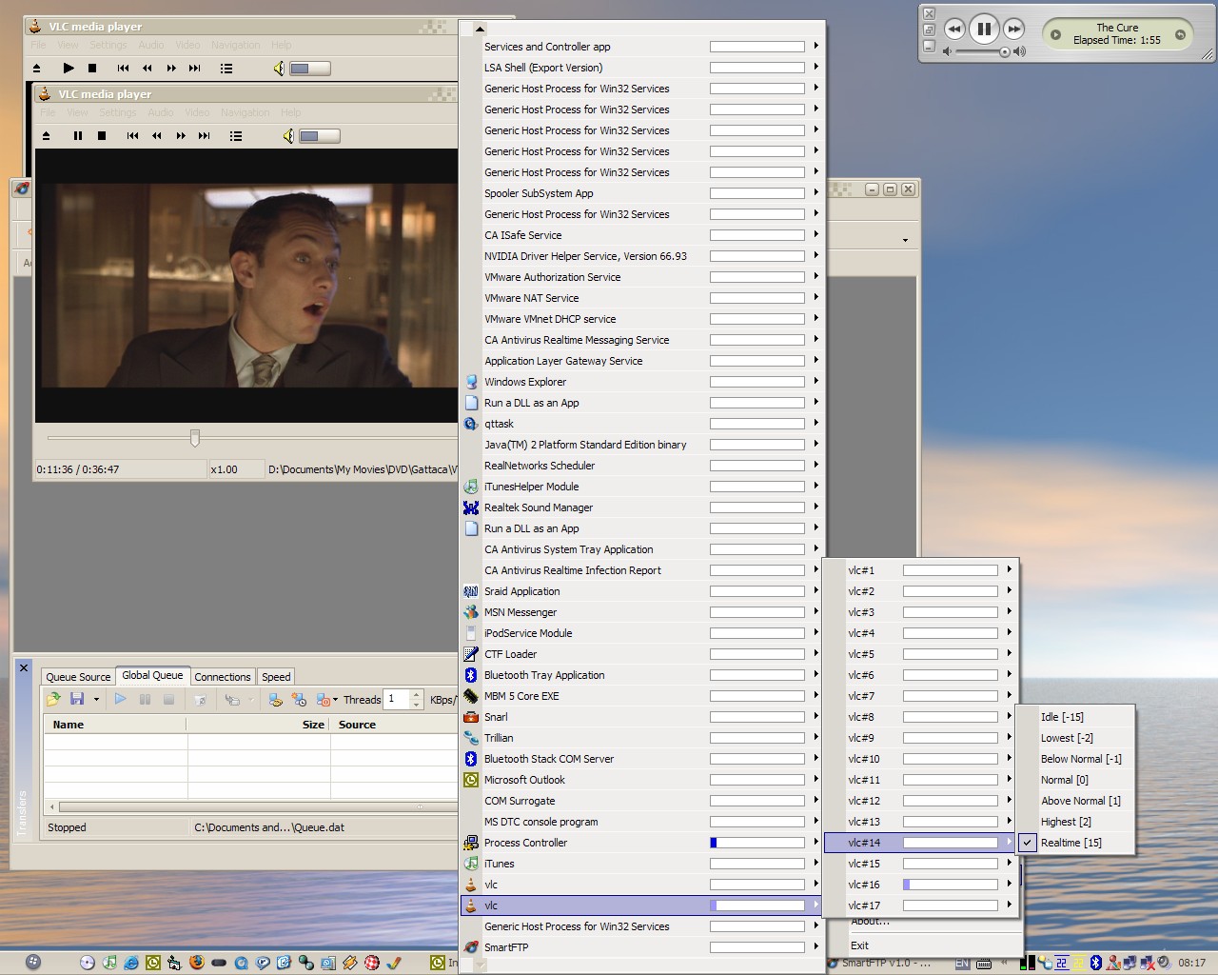Image resolution: width=1218 pixels, height=975 pixels.
Task: Select Below Normal [-1] priority
Action: coord(1074,759)
